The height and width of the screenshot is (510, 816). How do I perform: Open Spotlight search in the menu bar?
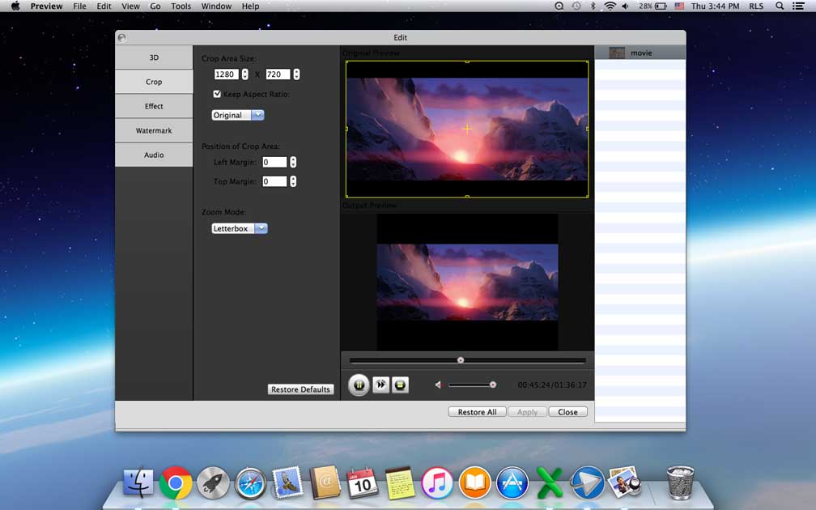(x=780, y=6)
